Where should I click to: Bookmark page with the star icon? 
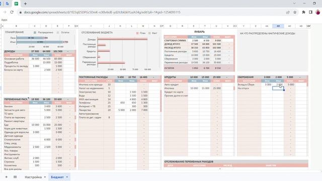(295, 12)
